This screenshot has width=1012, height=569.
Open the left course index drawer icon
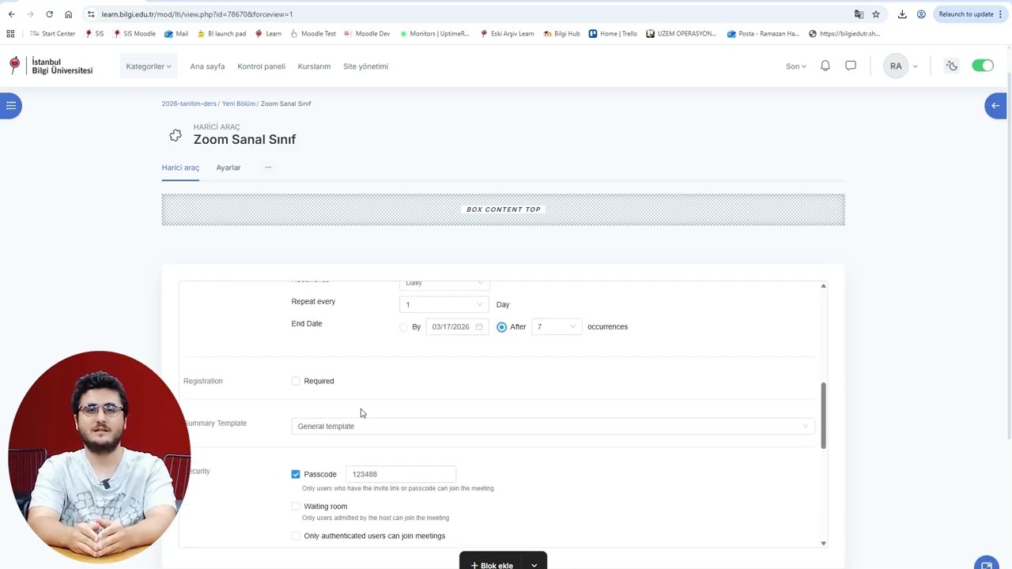pyautogui.click(x=11, y=105)
